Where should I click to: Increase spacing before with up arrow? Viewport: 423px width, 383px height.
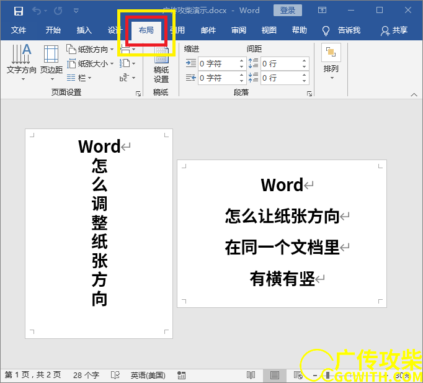click(305, 60)
